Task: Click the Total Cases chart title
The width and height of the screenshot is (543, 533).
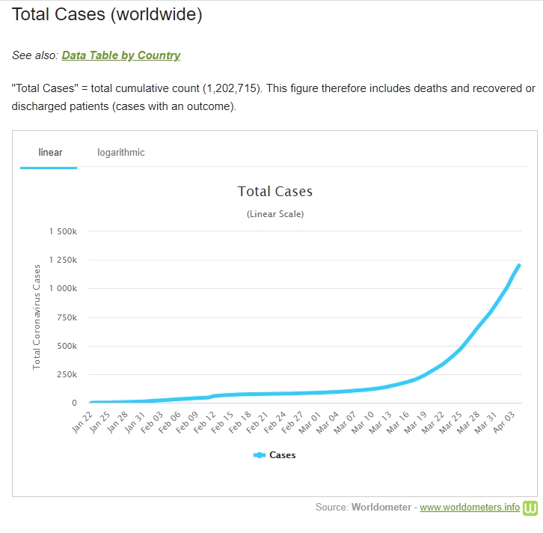Action: click(274, 192)
